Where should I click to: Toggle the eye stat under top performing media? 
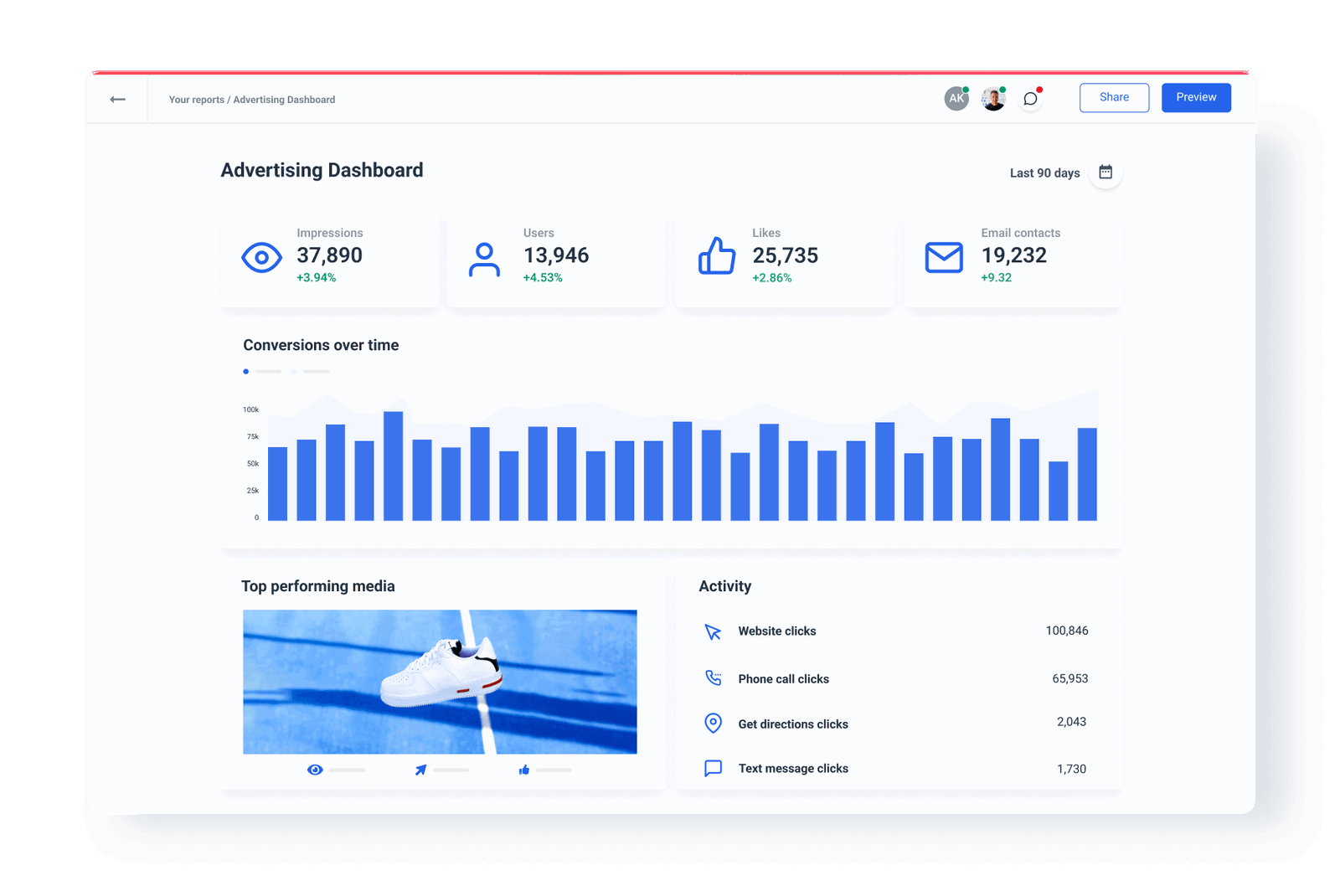(x=315, y=769)
